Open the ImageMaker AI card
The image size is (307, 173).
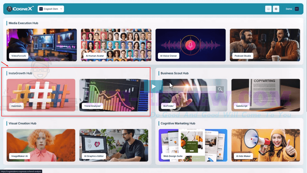point(41,145)
